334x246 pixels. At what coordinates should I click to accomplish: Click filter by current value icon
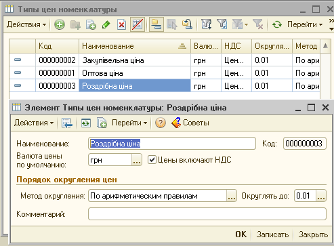point(222,24)
